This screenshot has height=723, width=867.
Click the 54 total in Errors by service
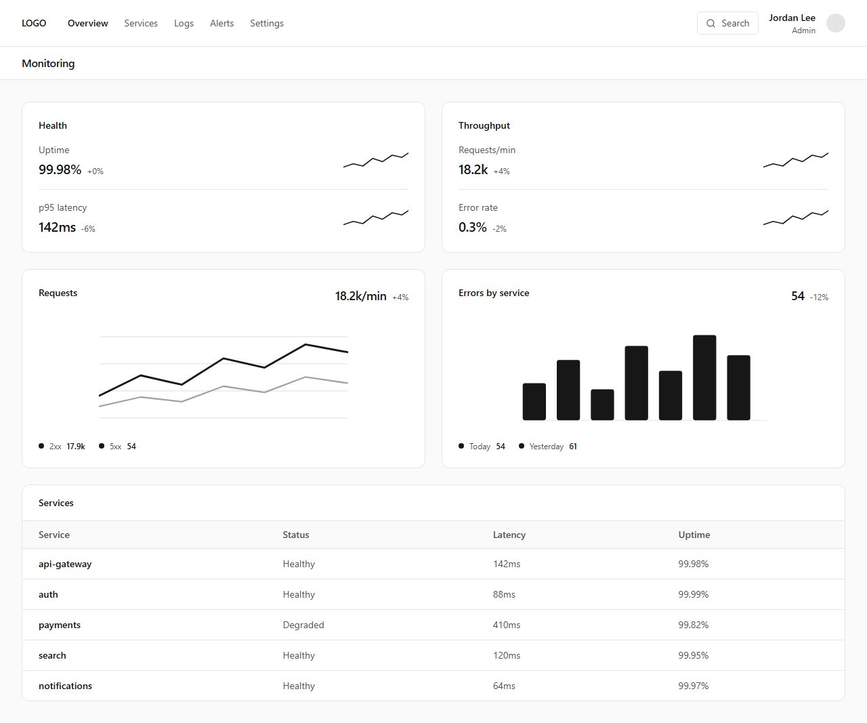coord(798,296)
